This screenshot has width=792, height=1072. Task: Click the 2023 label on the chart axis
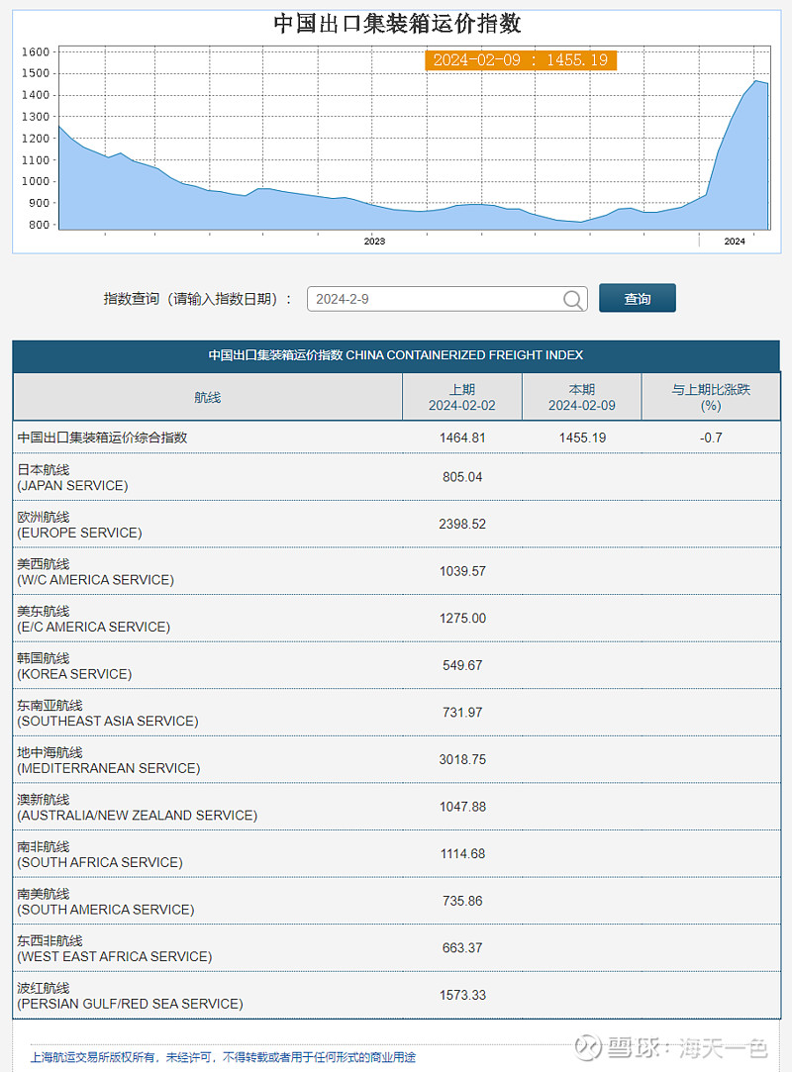tap(373, 240)
